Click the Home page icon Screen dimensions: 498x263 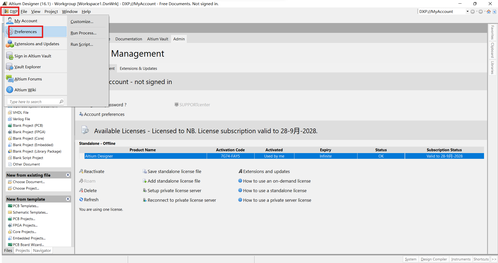(x=488, y=11)
